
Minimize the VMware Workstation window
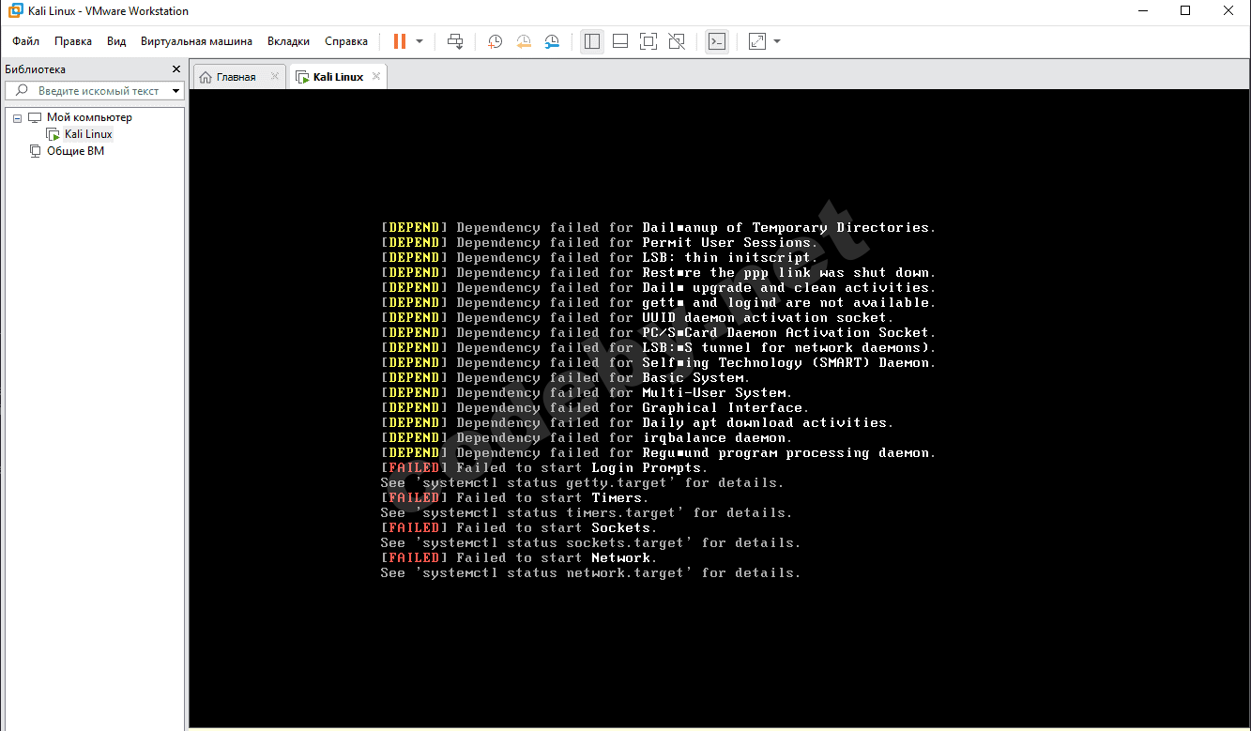click(x=1142, y=11)
